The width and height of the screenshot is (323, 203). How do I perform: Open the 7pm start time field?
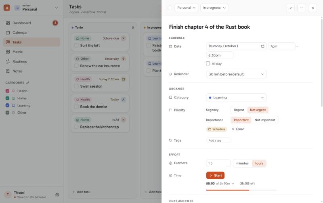[281, 46]
